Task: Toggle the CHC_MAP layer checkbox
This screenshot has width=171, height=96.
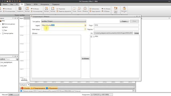Action: (x=0, y=66)
